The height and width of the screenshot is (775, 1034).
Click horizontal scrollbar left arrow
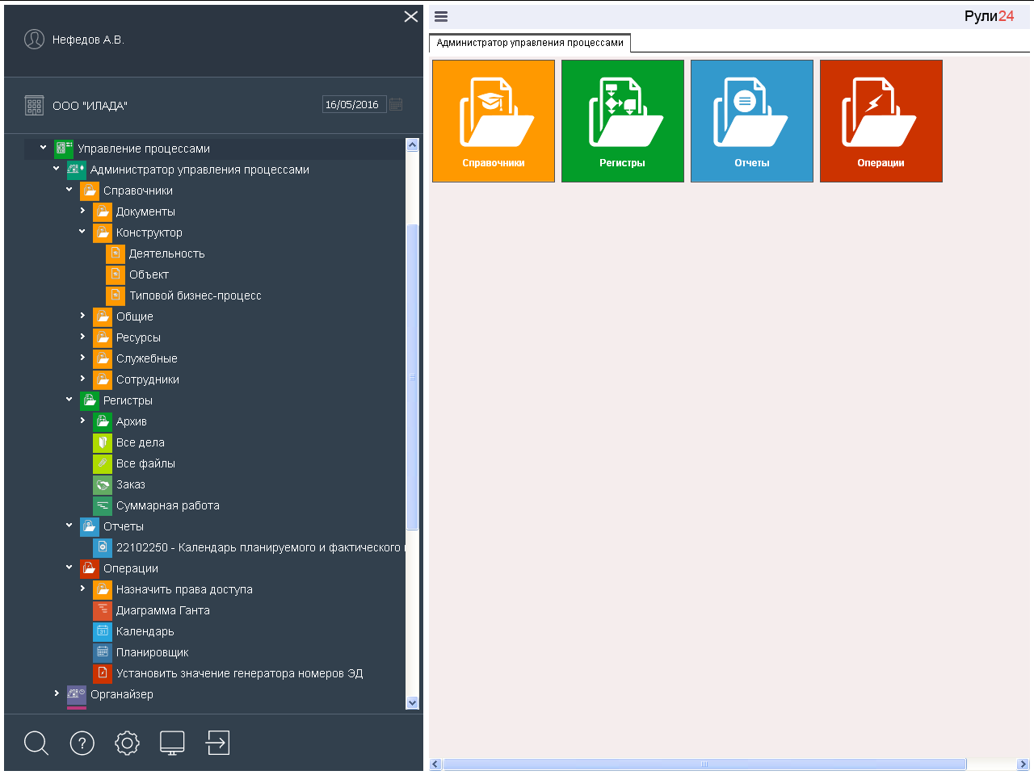[x=435, y=765]
